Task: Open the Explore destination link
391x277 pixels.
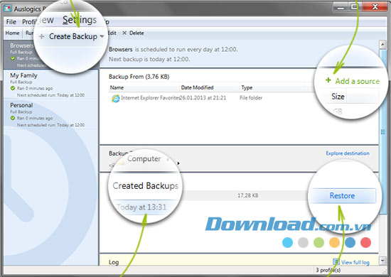Action: [x=348, y=153]
